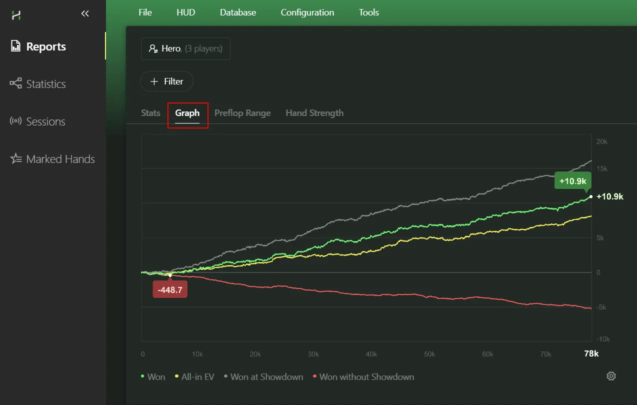Open Reports section in sidebar
This screenshot has width=637, height=405.
coord(46,46)
